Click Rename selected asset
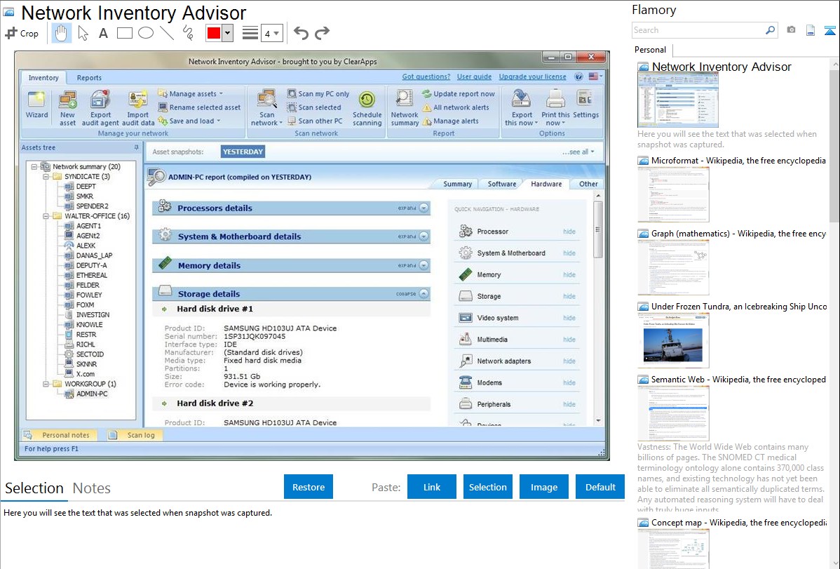Viewport: 840px width, 569px height. tap(199, 107)
